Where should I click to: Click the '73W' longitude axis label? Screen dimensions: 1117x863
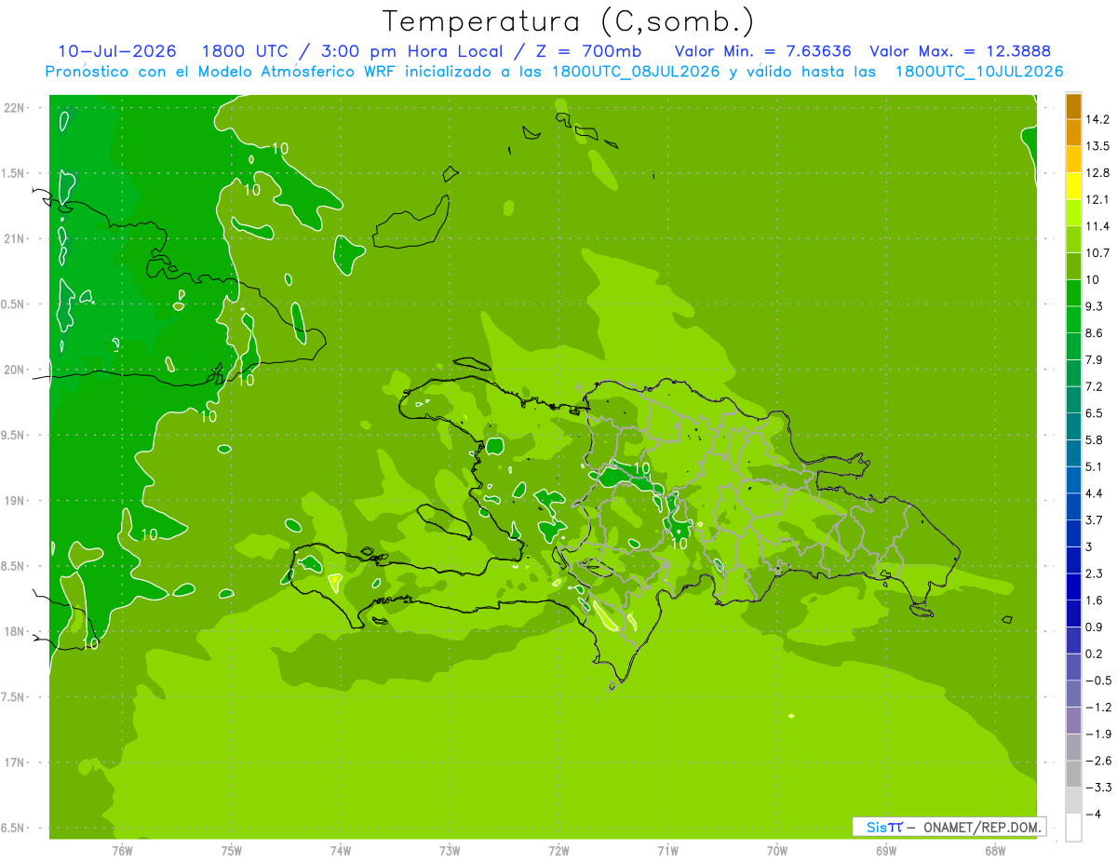[450, 851]
